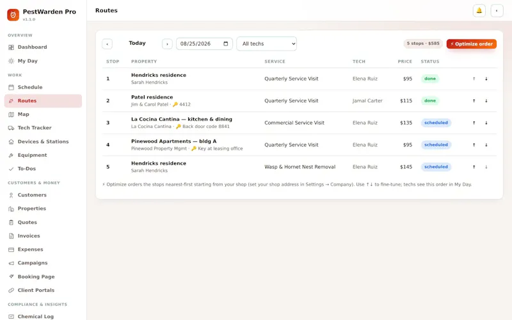Open Invoices section
Viewport: 512px width, 320px height.
(43, 236)
